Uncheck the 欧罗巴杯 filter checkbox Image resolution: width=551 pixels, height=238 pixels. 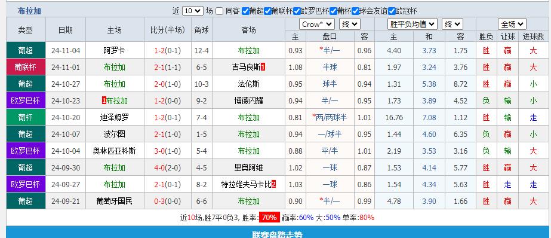click(297, 11)
